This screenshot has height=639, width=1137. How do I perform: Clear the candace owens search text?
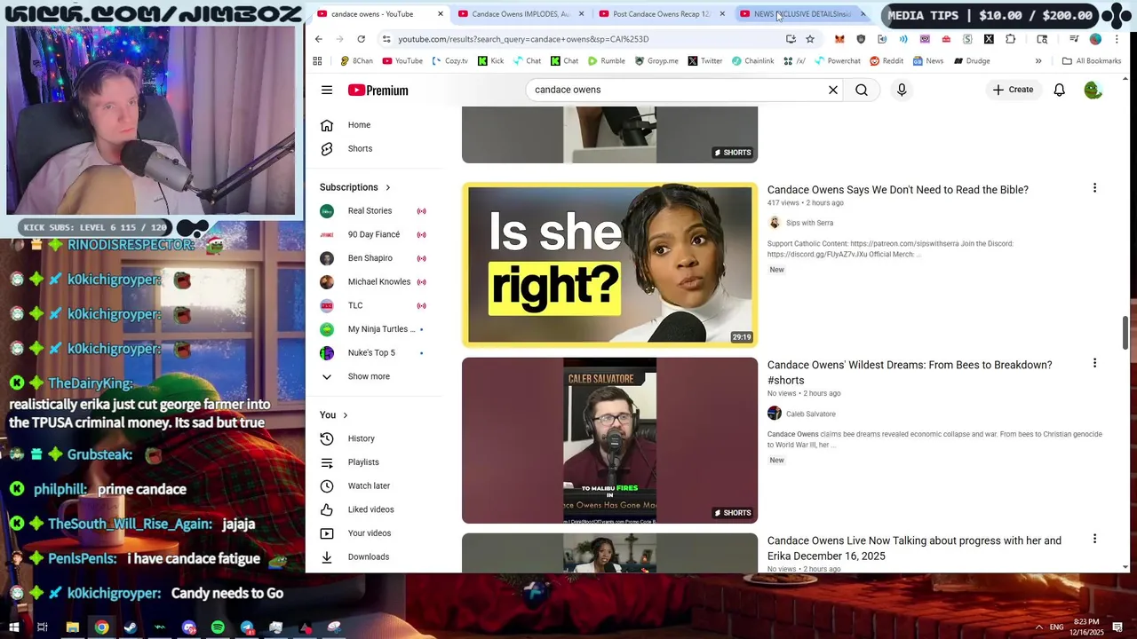(x=833, y=90)
